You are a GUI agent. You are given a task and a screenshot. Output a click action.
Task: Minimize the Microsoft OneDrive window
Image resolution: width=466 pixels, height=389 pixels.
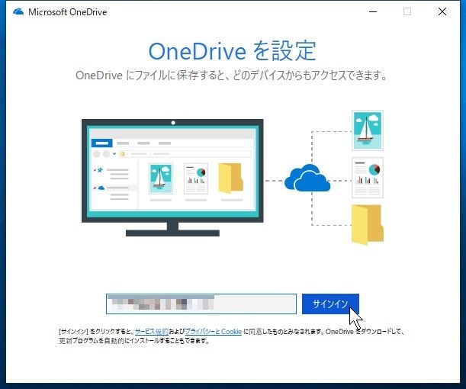pyautogui.click(x=373, y=12)
